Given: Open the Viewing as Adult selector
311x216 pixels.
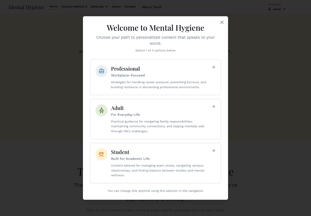Looking at the screenshot, I should (x=277, y=9).
